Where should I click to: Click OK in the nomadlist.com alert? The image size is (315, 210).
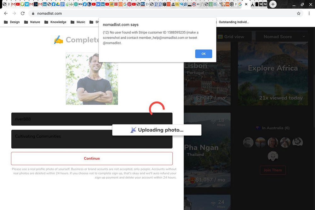point(203,54)
